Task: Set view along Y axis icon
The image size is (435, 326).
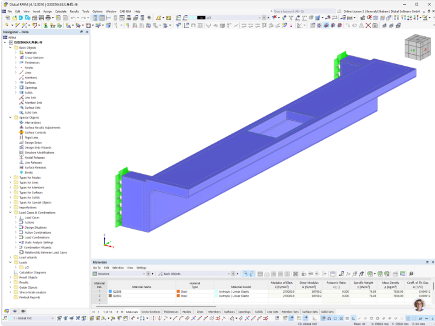Action: pyautogui.click(x=403, y=18)
